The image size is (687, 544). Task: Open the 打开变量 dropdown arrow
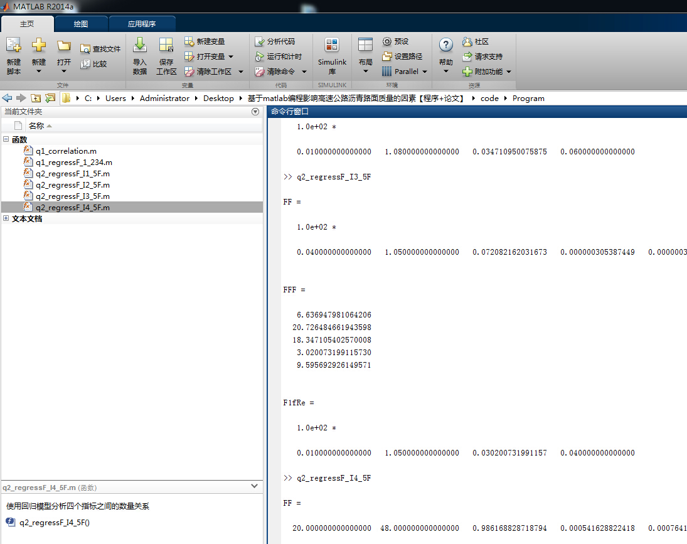point(231,56)
